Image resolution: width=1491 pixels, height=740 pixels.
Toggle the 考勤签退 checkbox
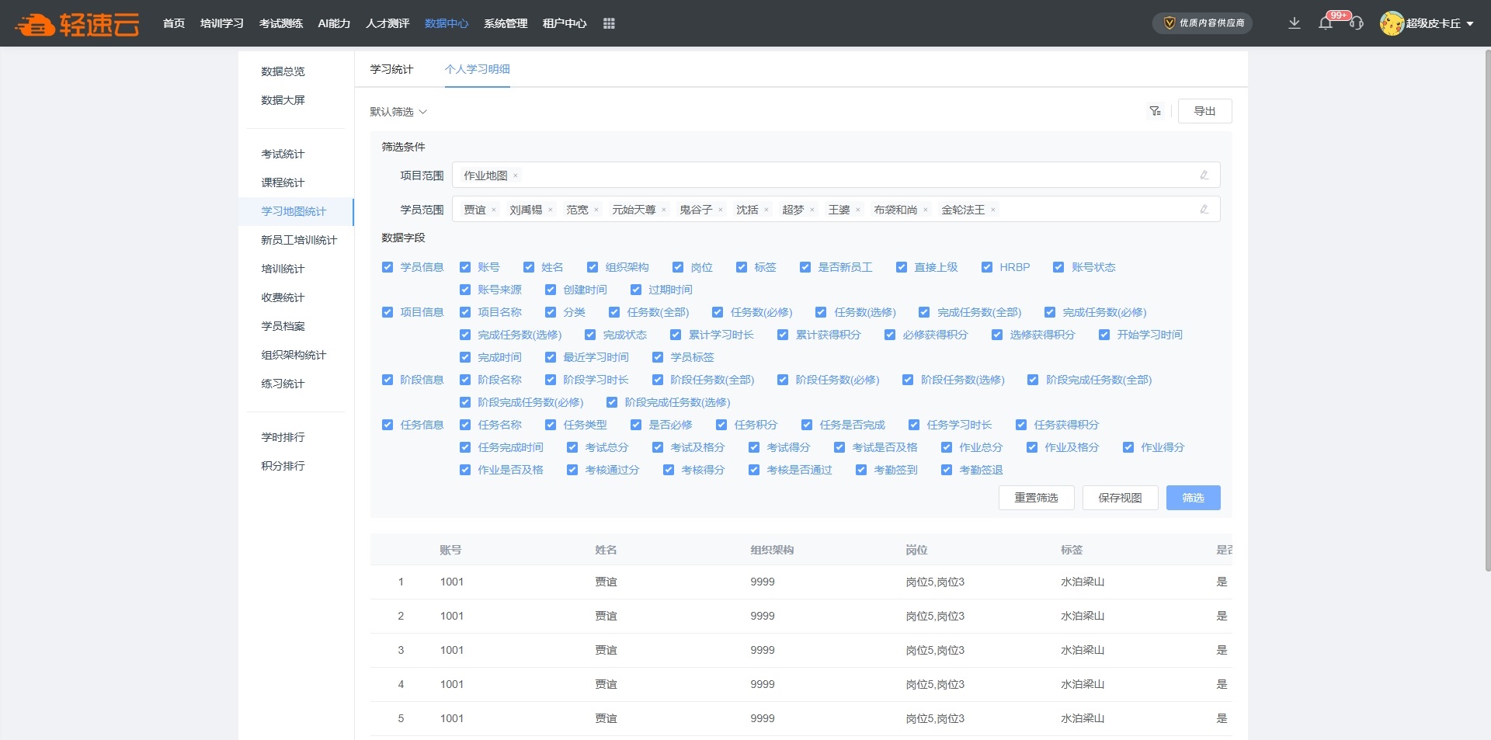coord(946,470)
